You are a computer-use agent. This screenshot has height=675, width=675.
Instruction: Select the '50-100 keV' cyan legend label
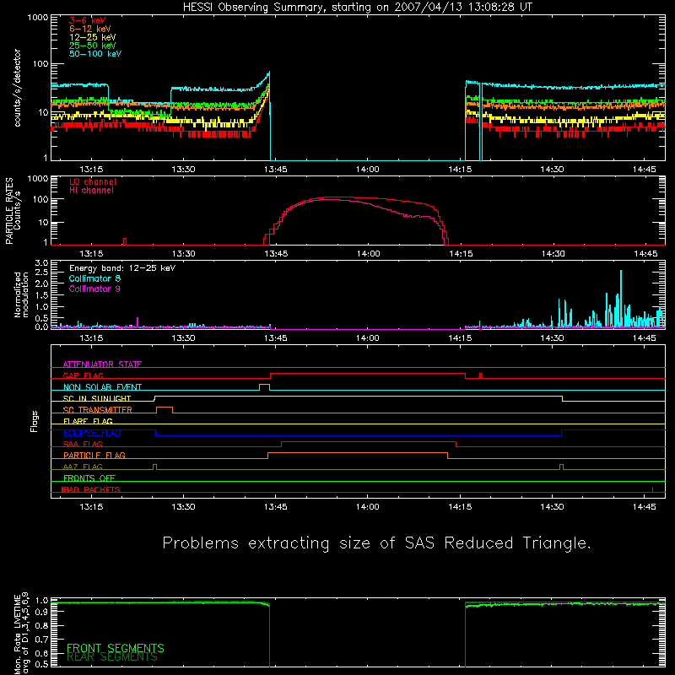click(x=95, y=53)
